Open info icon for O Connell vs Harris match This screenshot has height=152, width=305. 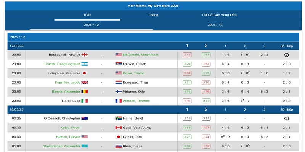pyautogui.click(x=286, y=119)
